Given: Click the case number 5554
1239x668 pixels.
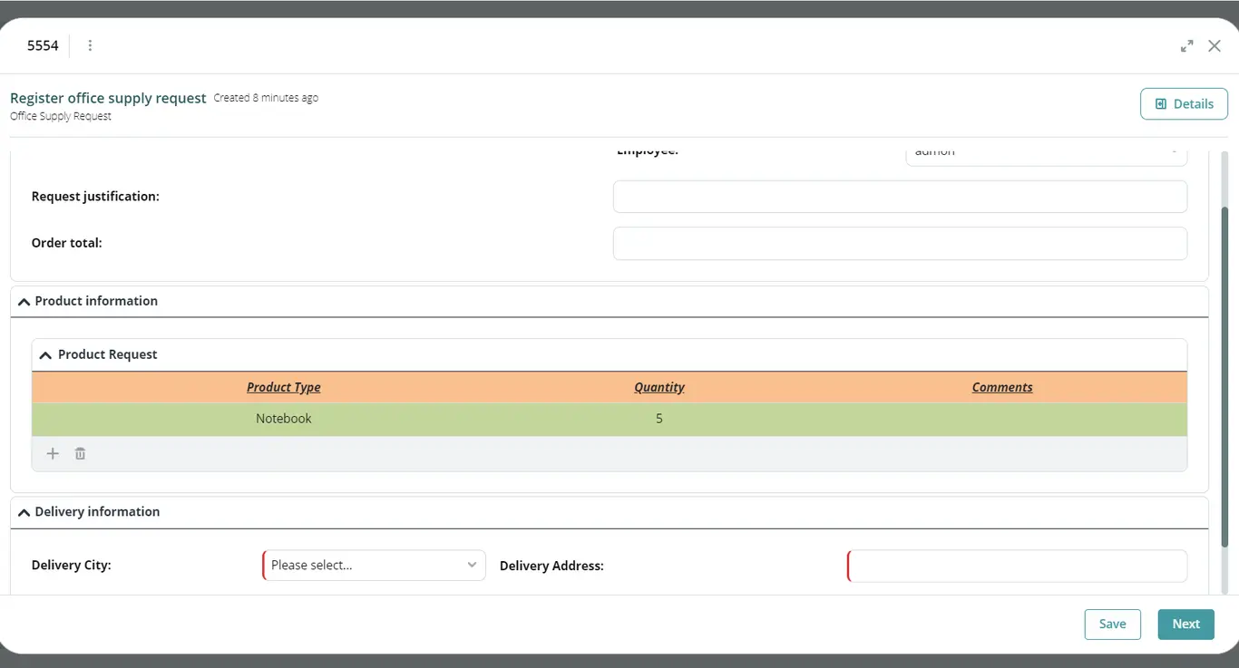Looking at the screenshot, I should (43, 45).
